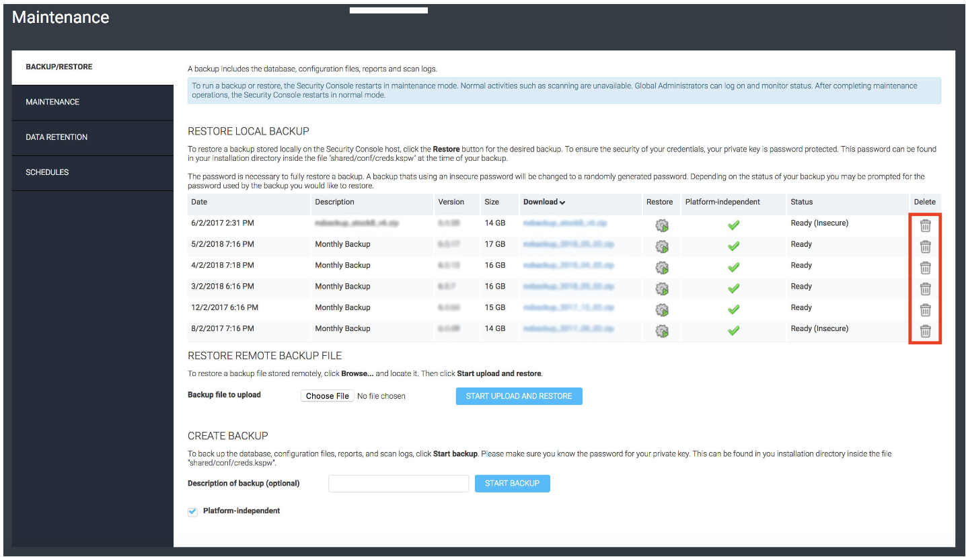Click restore icon for 12/2/2017 backup
The image size is (966, 557).
pyautogui.click(x=662, y=310)
